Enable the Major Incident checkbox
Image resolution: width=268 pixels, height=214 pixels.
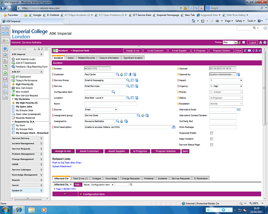pyautogui.click(x=211, y=138)
